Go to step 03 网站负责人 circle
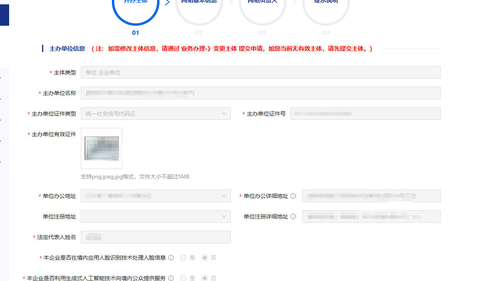The image size is (480, 281). tap(262, 8)
